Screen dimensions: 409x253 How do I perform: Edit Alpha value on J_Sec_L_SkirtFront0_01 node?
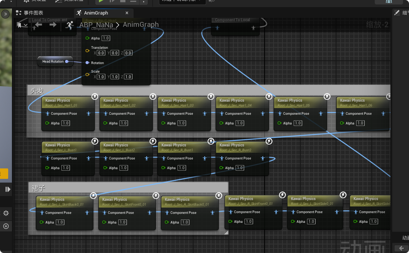pos(122,222)
